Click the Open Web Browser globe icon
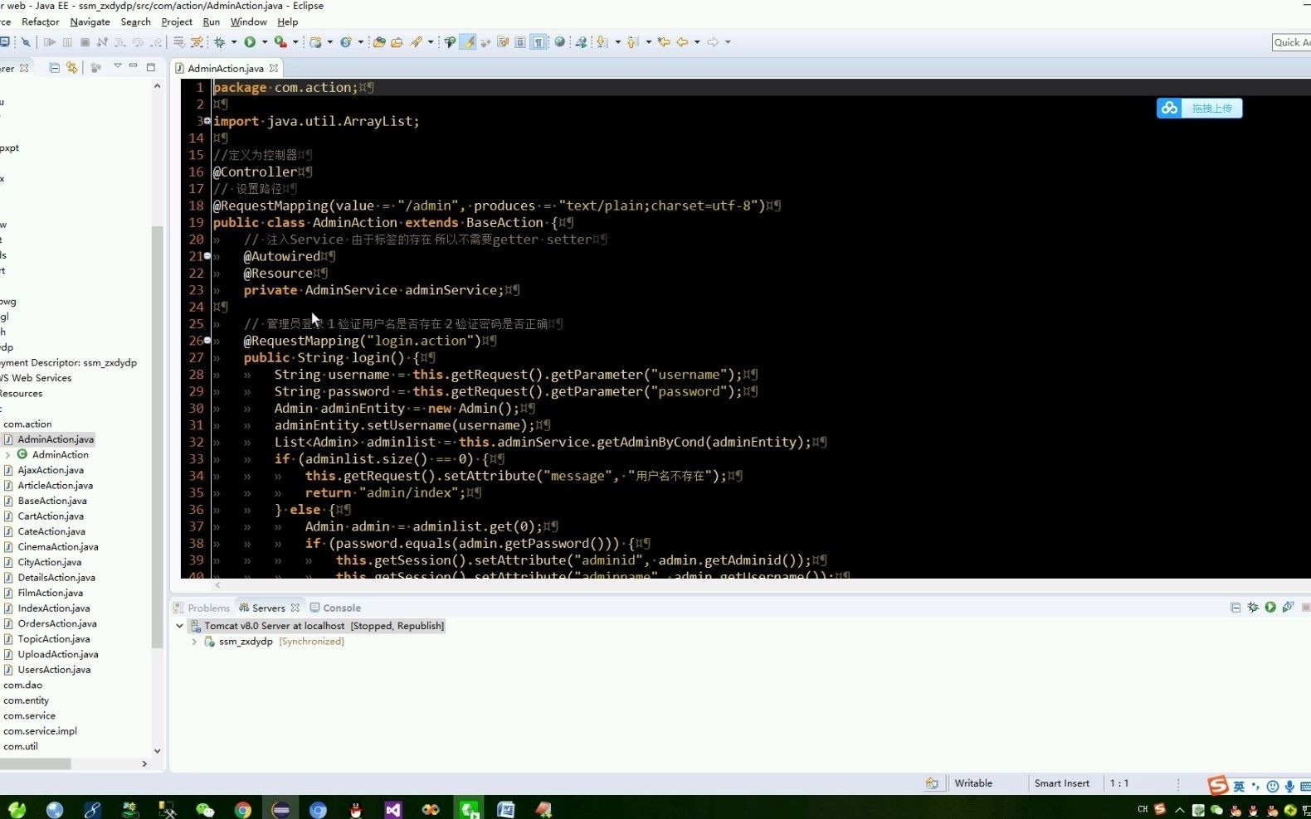 tap(560, 41)
